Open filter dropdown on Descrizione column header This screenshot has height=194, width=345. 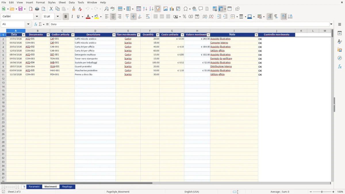click(114, 35)
